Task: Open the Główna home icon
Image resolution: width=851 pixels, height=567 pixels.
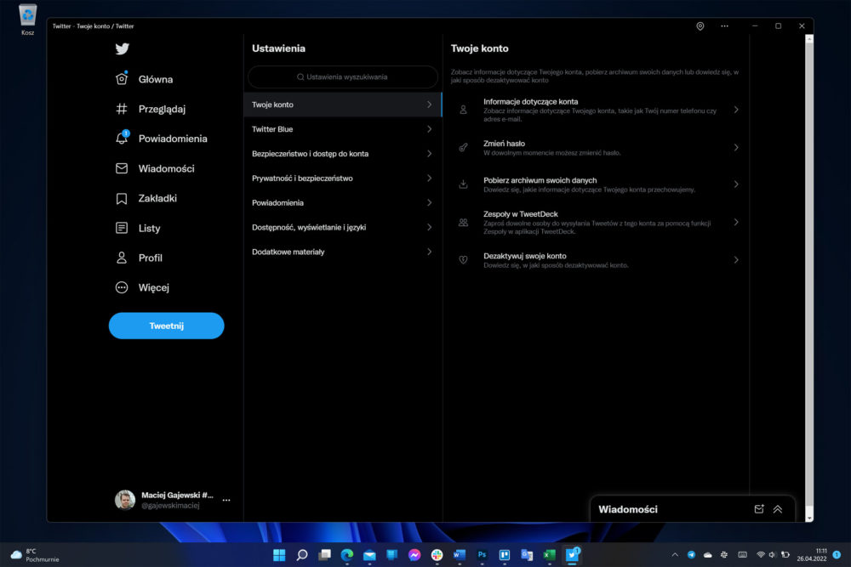Action: 122,78
